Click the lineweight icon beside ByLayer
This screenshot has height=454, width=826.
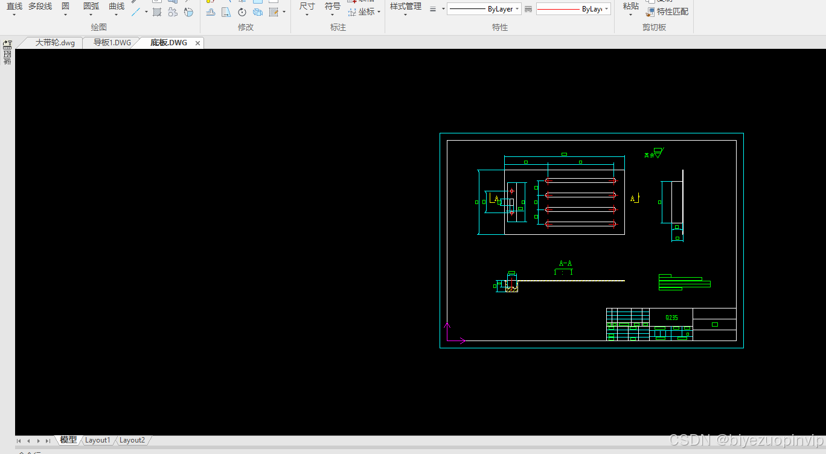coord(433,9)
